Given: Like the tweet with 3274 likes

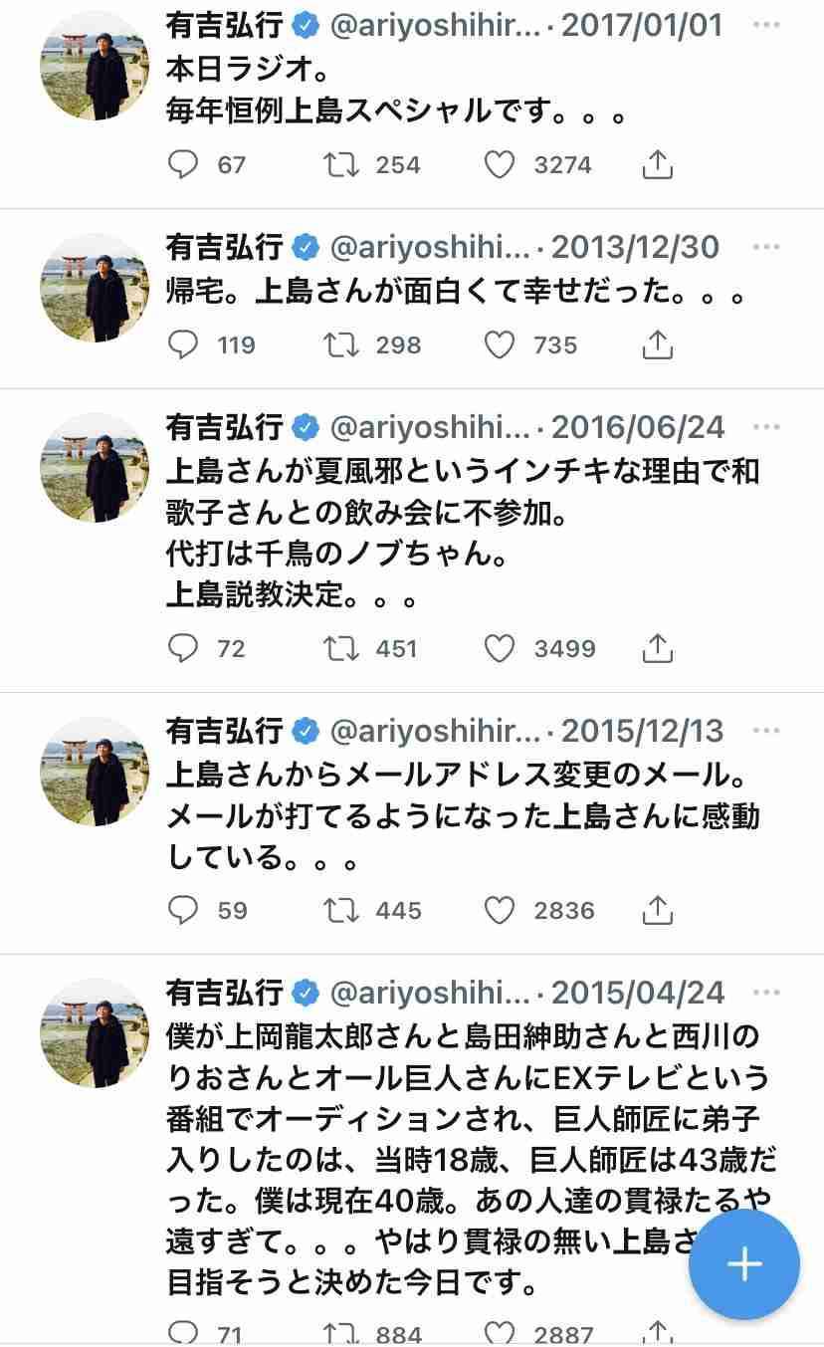Looking at the screenshot, I should click(x=500, y=164).
